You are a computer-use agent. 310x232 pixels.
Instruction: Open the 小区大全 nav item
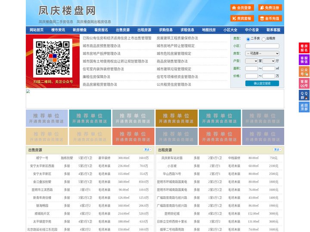click(230, 30)
